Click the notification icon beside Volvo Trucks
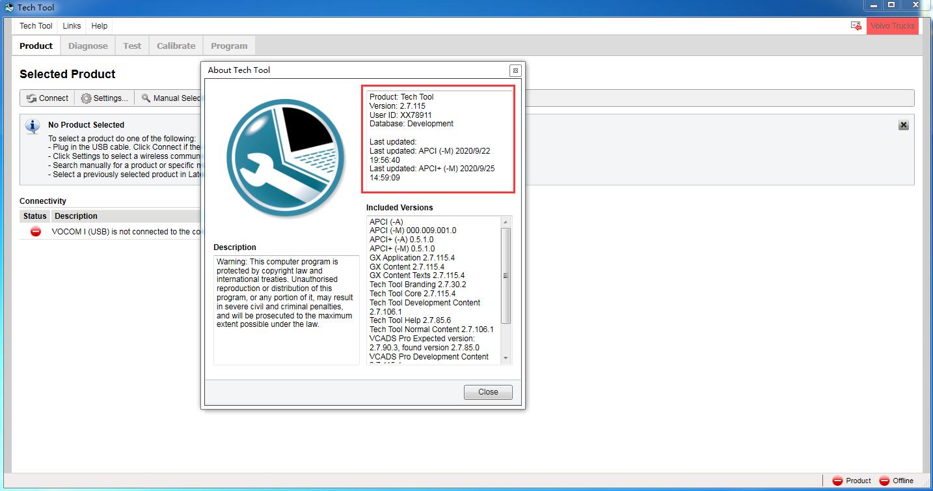 (x=856, y=26)
